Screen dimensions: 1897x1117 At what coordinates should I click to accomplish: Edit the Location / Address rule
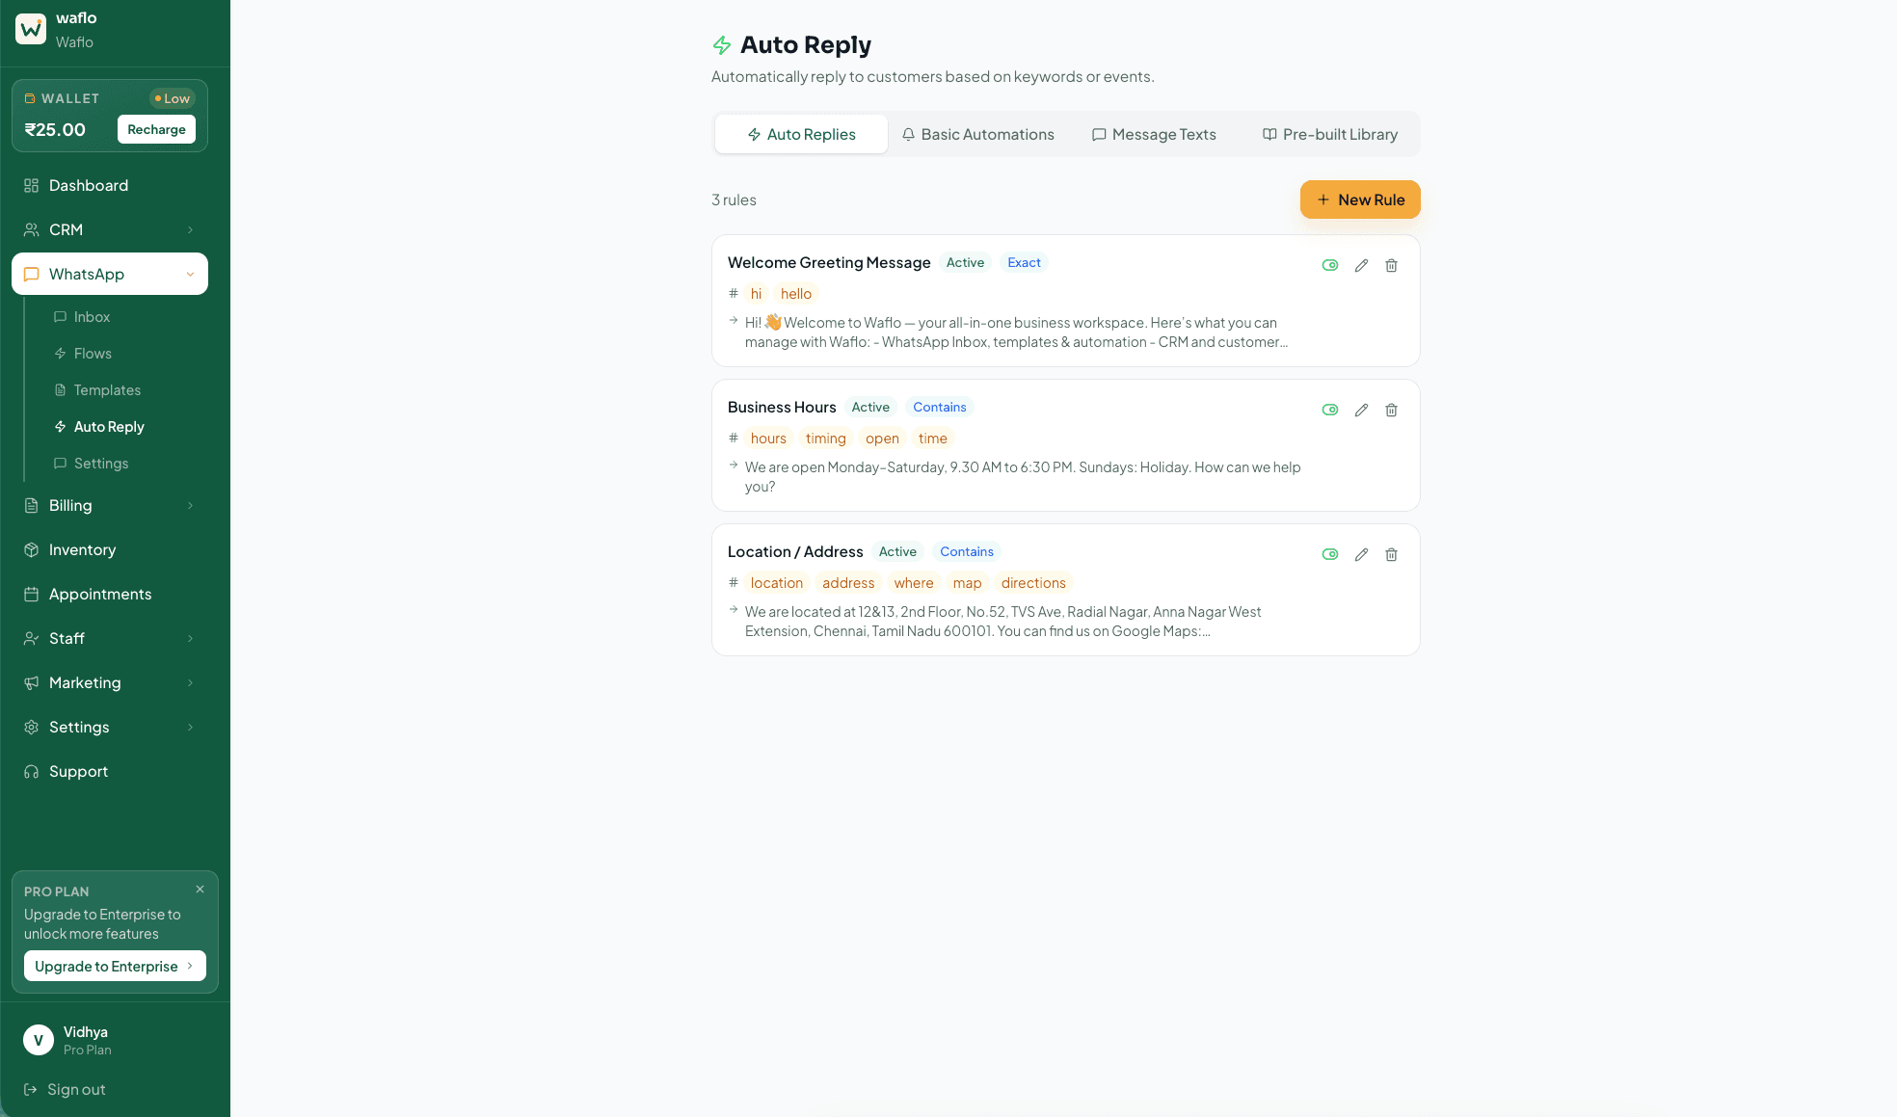click(1361, 554)
